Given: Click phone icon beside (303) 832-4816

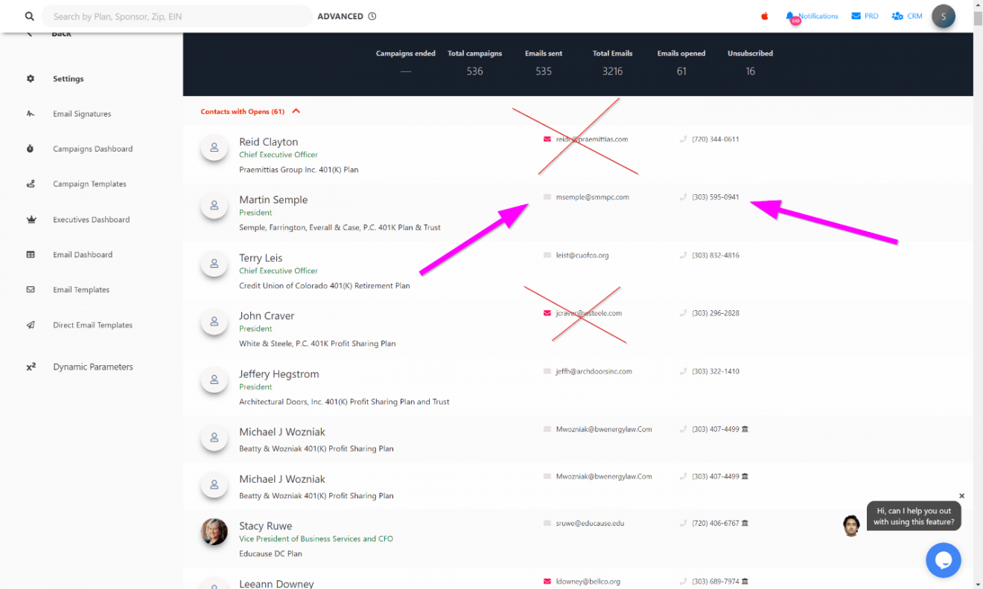Looking at the screenshot, I should coord(683,255).
